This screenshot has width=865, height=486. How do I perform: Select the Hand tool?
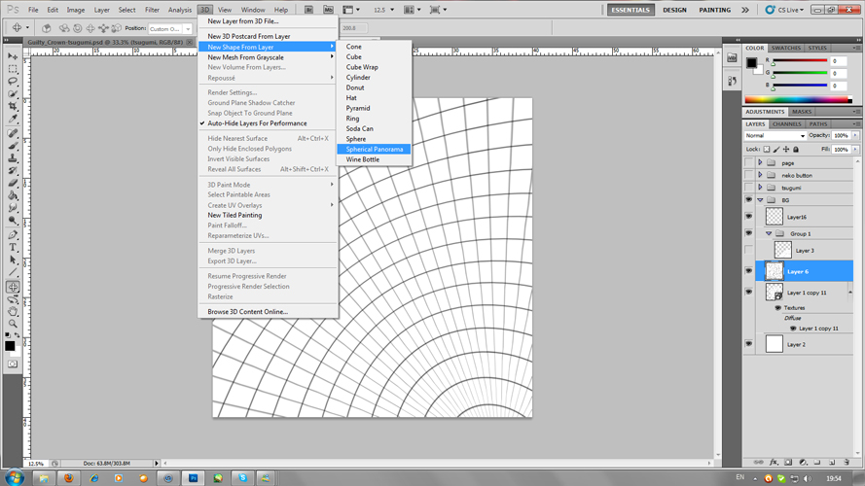[13, 312]
